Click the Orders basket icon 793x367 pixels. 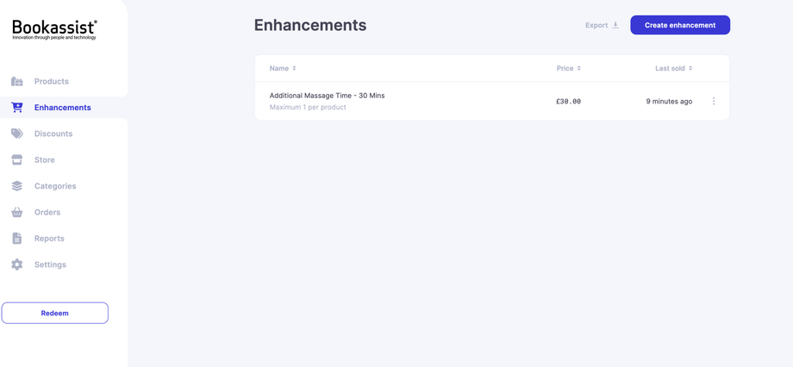click(x=17, y=212)
